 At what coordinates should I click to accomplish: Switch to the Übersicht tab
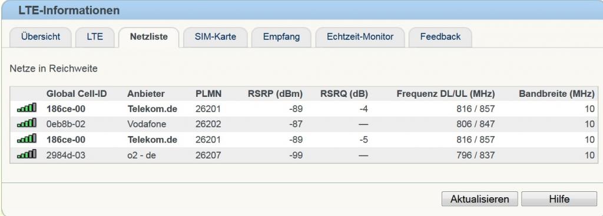pos(41,37)
